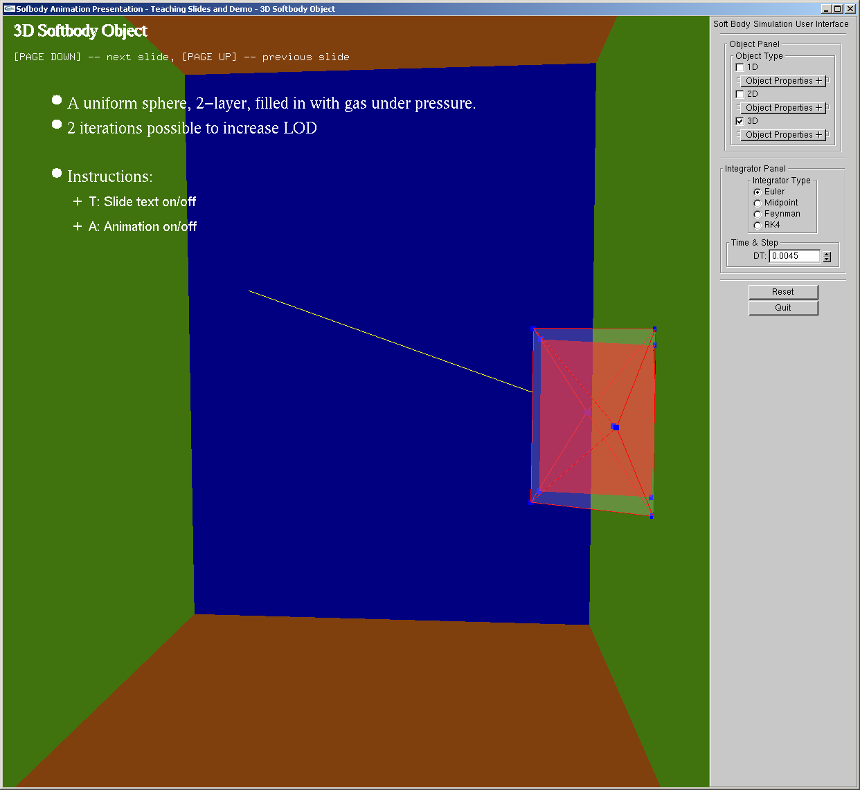Click the top-left blue vertex of softbody

pyautogui.click(x=532, y=329)
